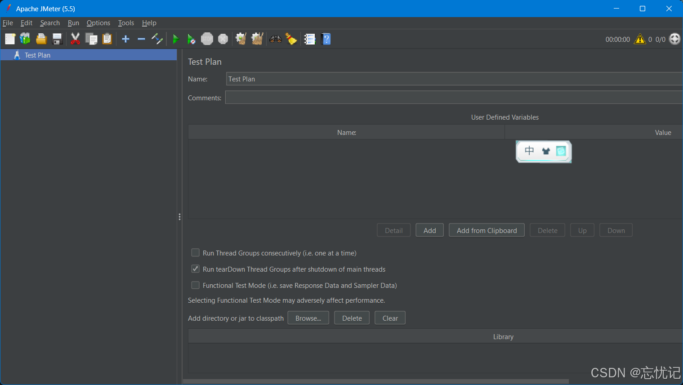The height and width of the screenshot is (385, 683).
Task: Click the remote engines status icon
Action: click(x=674, y=39)
